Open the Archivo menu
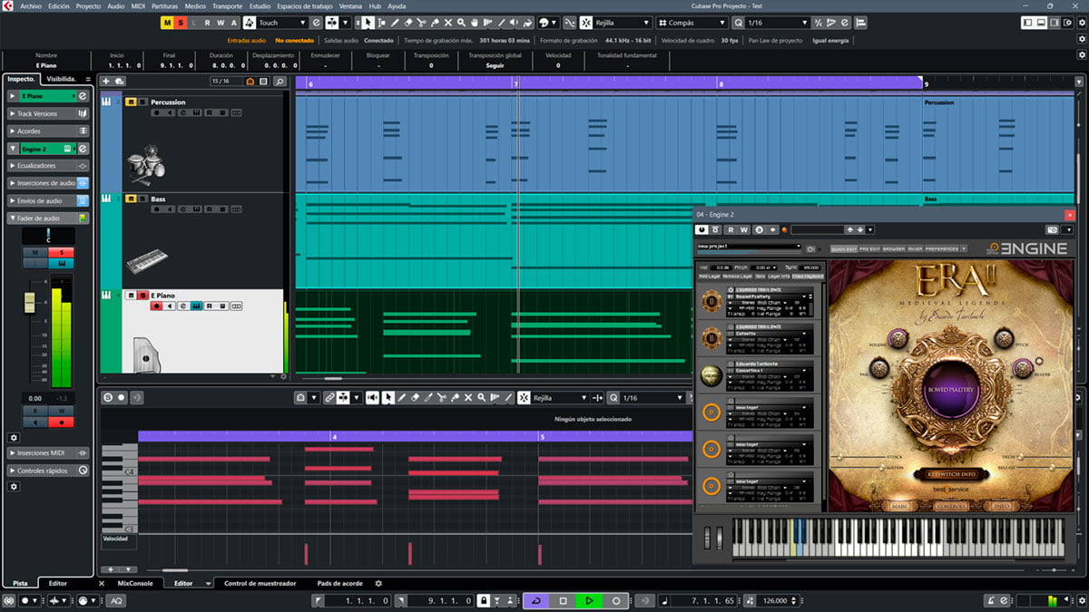 (x=30, y=5)
